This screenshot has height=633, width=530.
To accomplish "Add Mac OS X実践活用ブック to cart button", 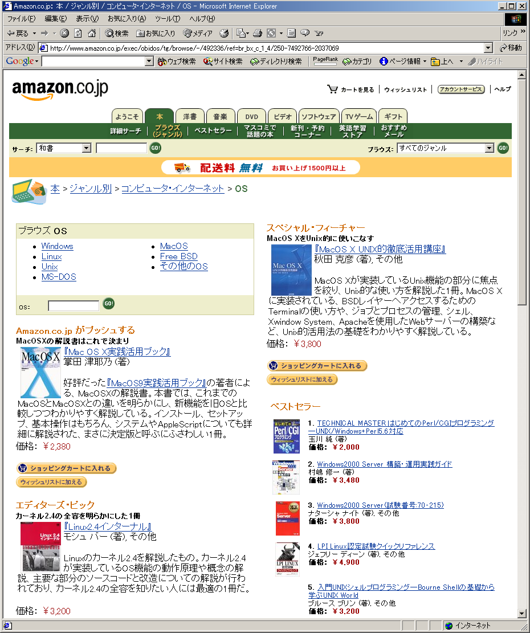I will [67, 468].
